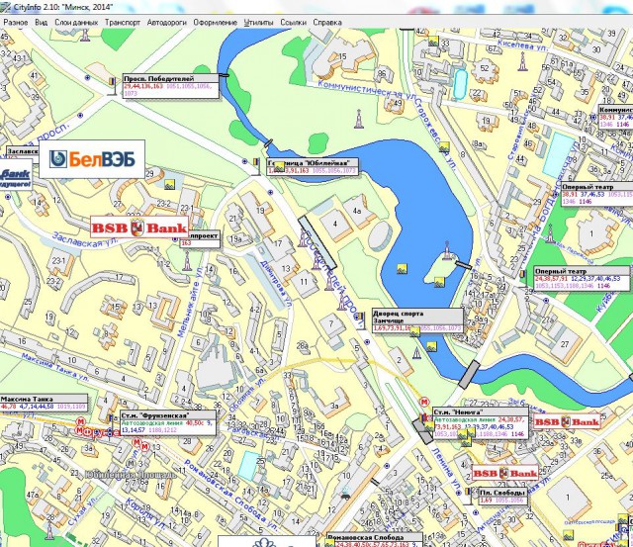Click the photo icon on the lake left of island

[x=402, y=269]
